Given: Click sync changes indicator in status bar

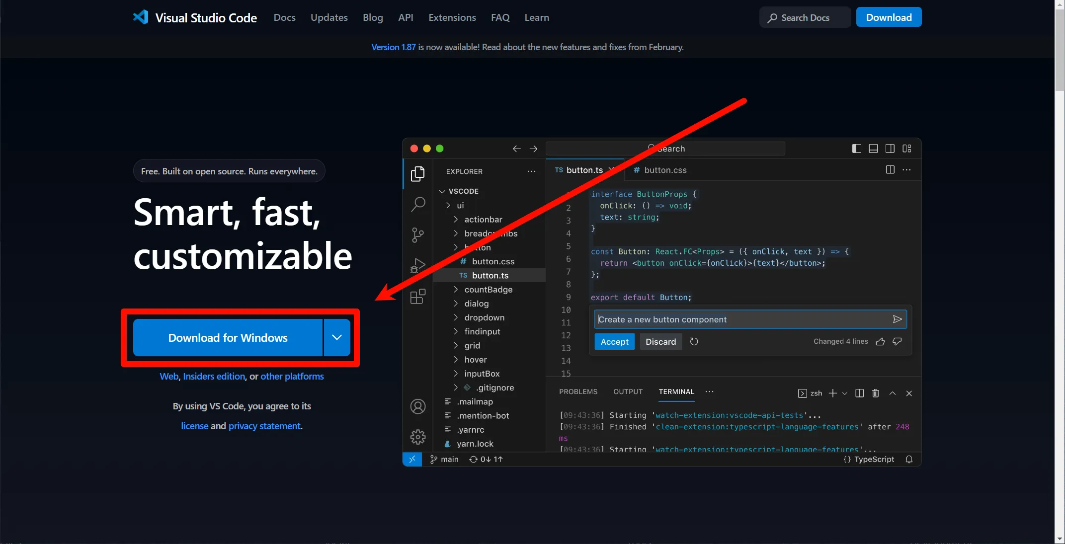Looking at the screenshot, I should click(486, 460).
